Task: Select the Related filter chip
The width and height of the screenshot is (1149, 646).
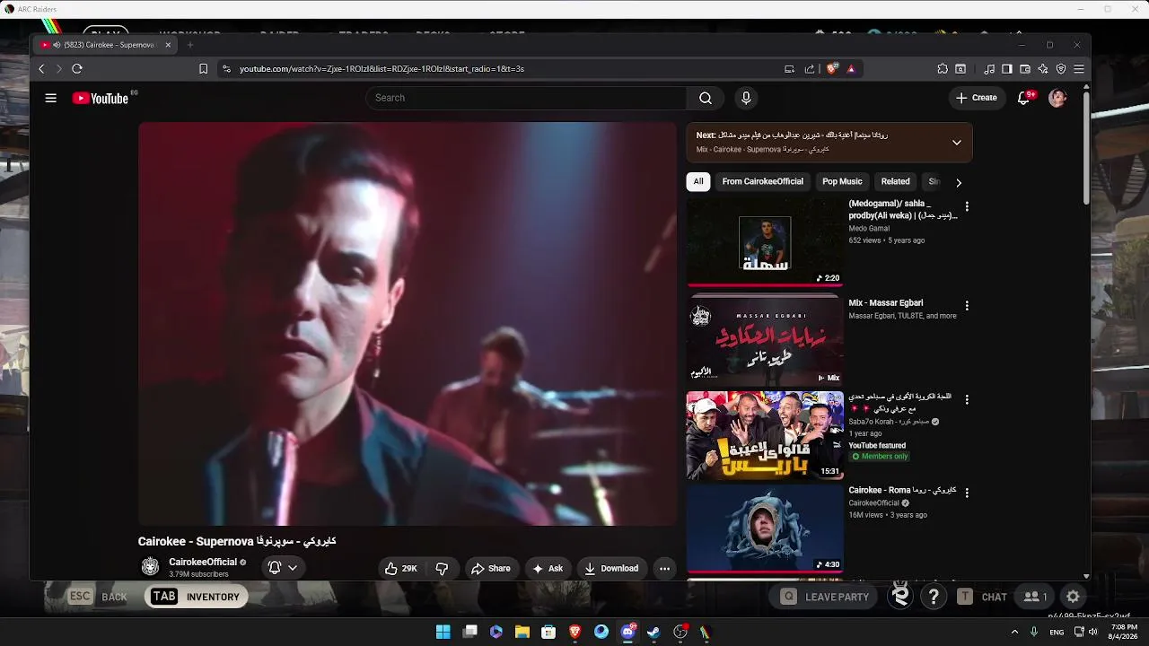Action: click(x=895, y=181)
